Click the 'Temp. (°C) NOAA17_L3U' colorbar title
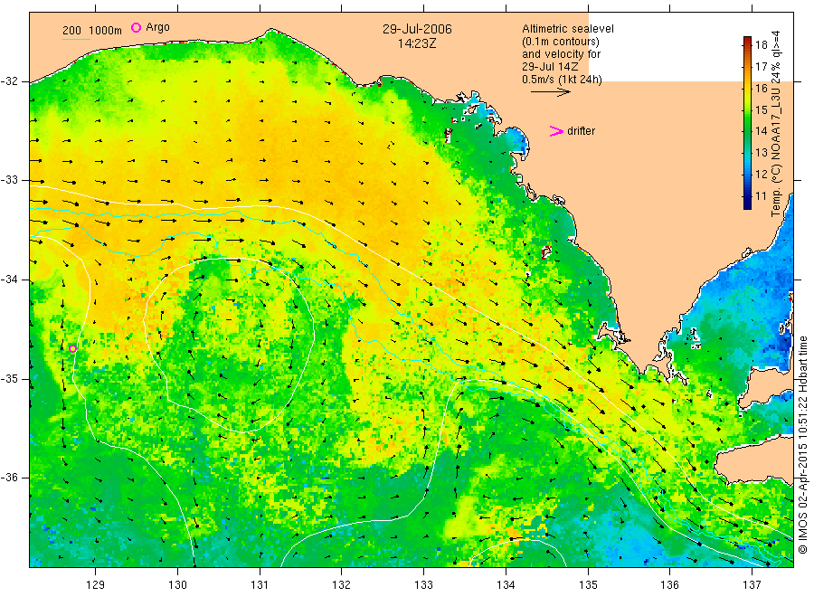 pos(776,153)
